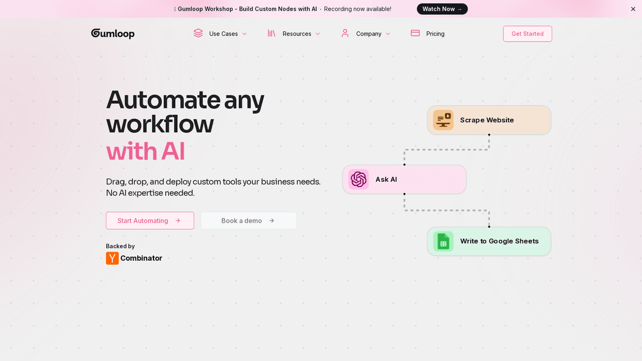This screenshot has width=642, height=361.
Task: Expand the Company chevron
Action: tap(388, 34)
